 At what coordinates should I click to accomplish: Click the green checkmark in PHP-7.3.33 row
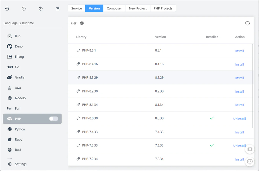pyautogui.click(x=212, y=145)
